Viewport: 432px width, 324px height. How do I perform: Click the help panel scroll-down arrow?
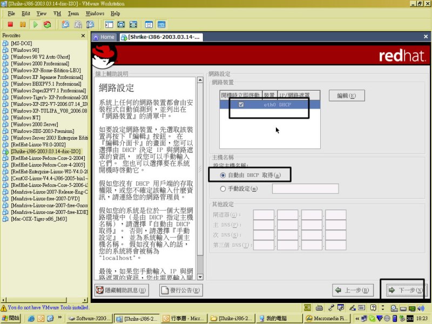tap(200, 277)
